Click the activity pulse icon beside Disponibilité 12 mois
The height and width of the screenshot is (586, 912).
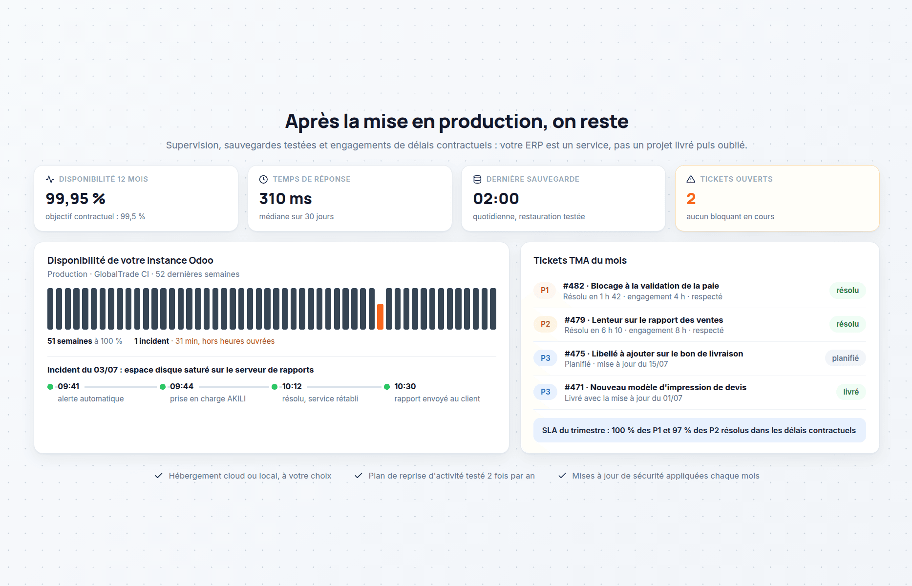pos(50,179)
